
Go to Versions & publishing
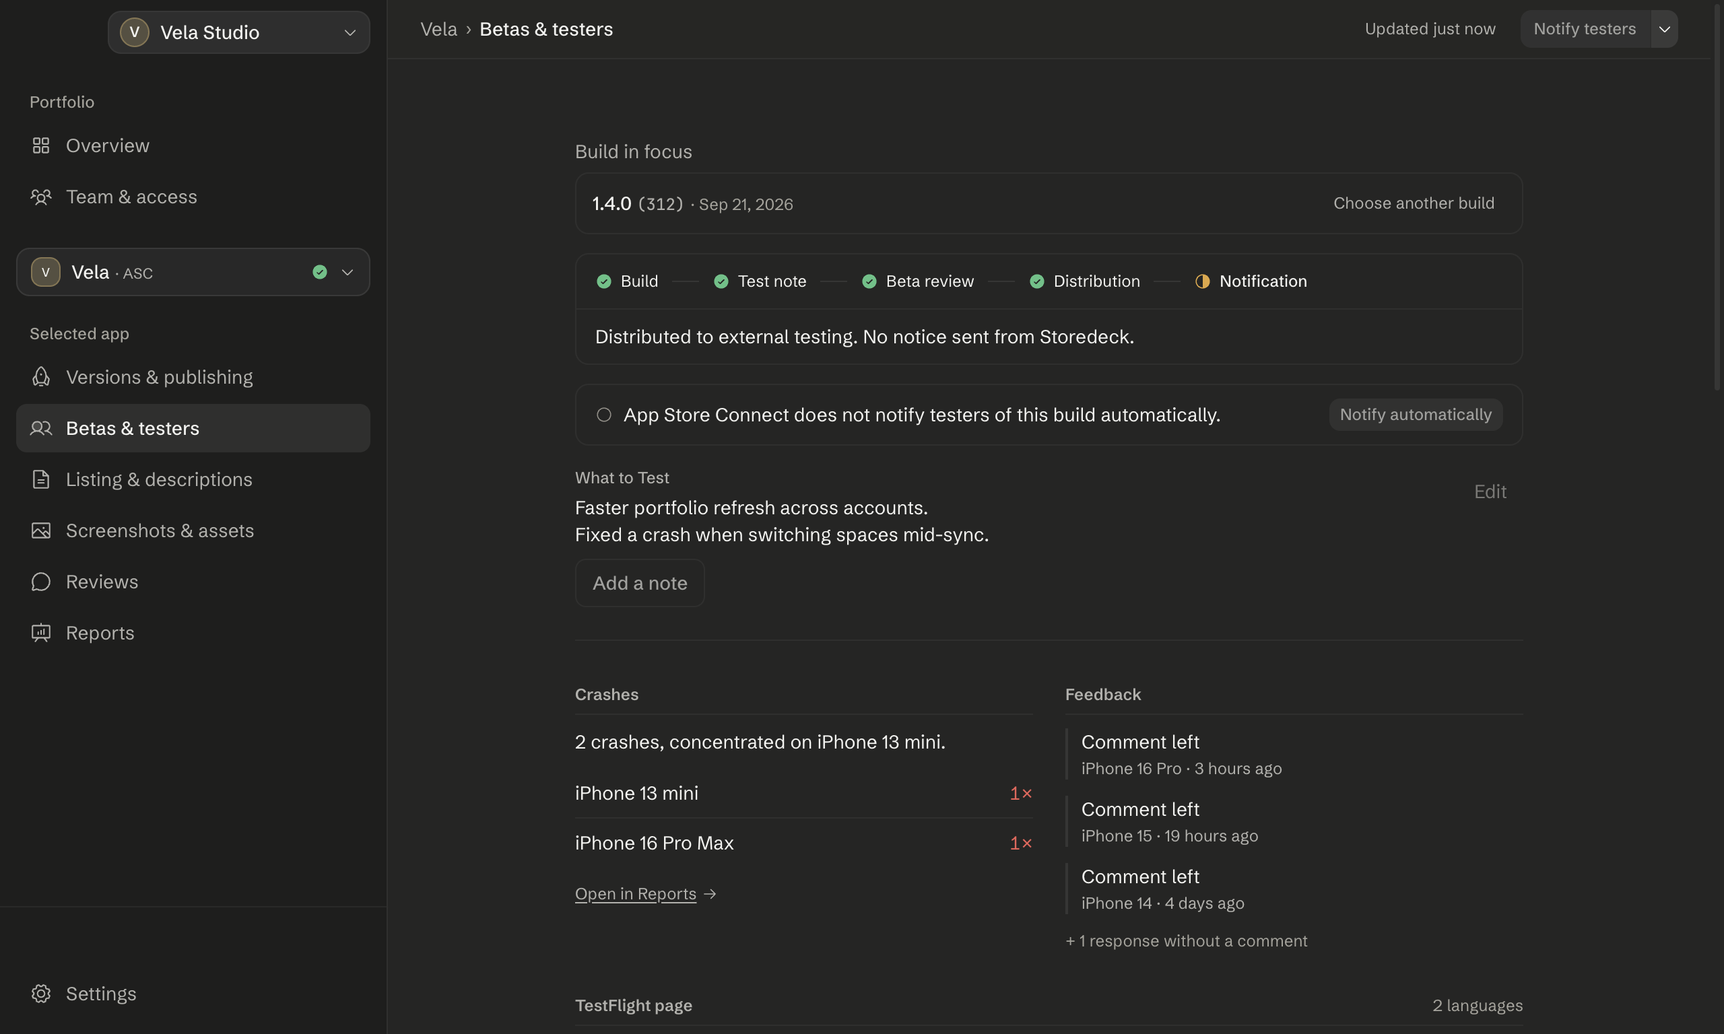193,377
